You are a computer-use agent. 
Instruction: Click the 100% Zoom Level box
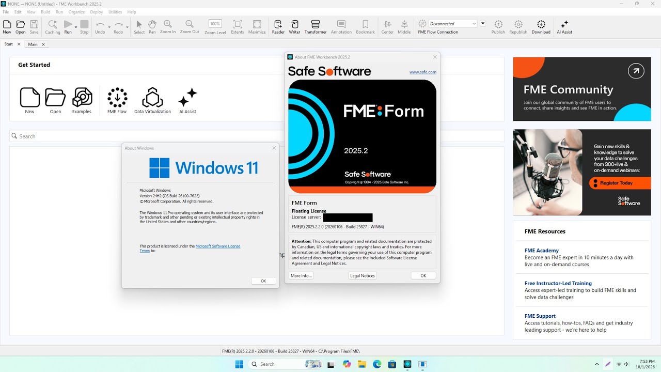(215, 24)
